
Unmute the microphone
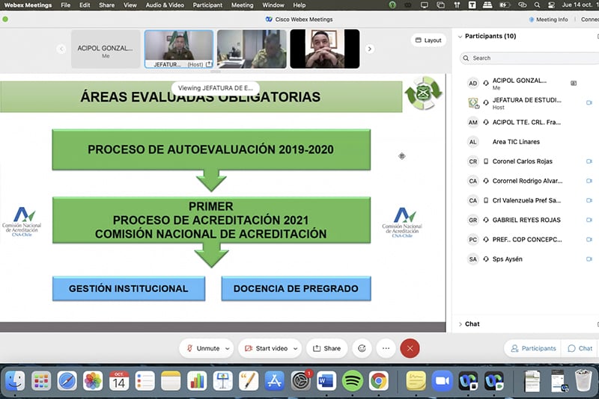pos(203,348)
